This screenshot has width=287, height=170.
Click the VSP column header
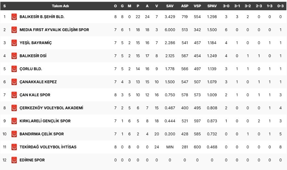point(197,6)
